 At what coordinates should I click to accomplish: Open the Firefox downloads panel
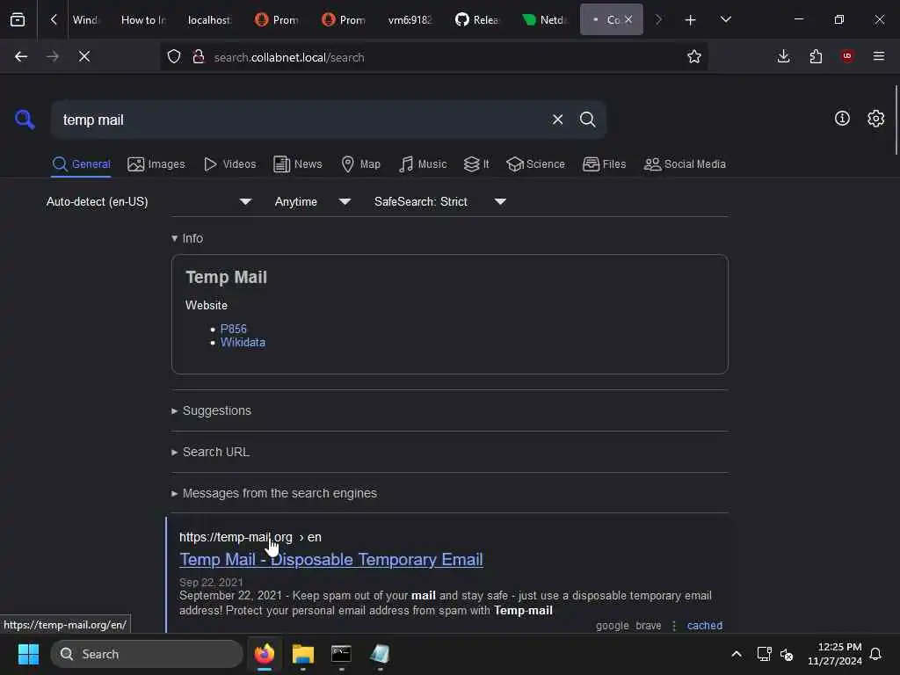[x=783, y=56]
